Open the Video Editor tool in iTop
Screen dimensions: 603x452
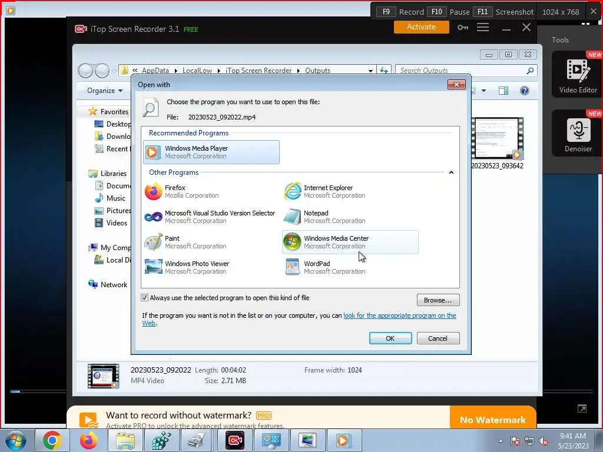[x=578, y=74]
